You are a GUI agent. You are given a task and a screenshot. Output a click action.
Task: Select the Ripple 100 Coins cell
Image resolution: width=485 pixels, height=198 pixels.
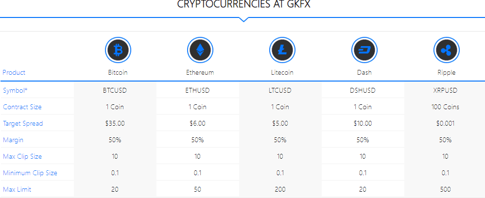(x=446, y=107)
